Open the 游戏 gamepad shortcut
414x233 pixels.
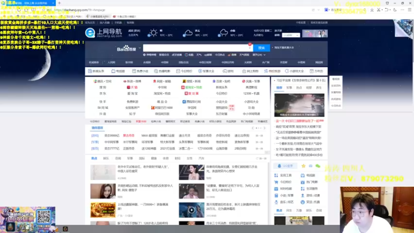click(228, 71)
